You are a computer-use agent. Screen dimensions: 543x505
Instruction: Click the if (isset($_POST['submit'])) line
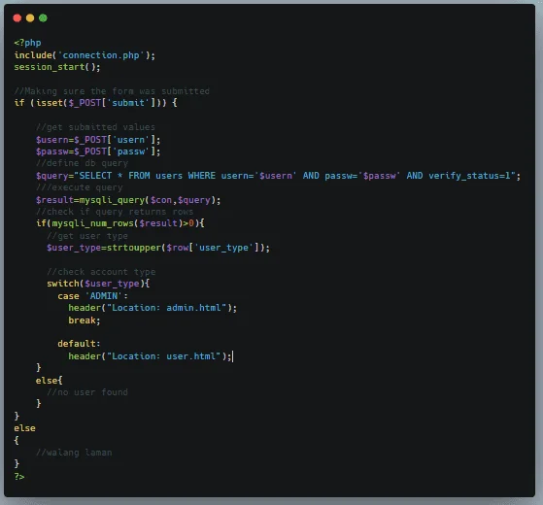[95, 103]
